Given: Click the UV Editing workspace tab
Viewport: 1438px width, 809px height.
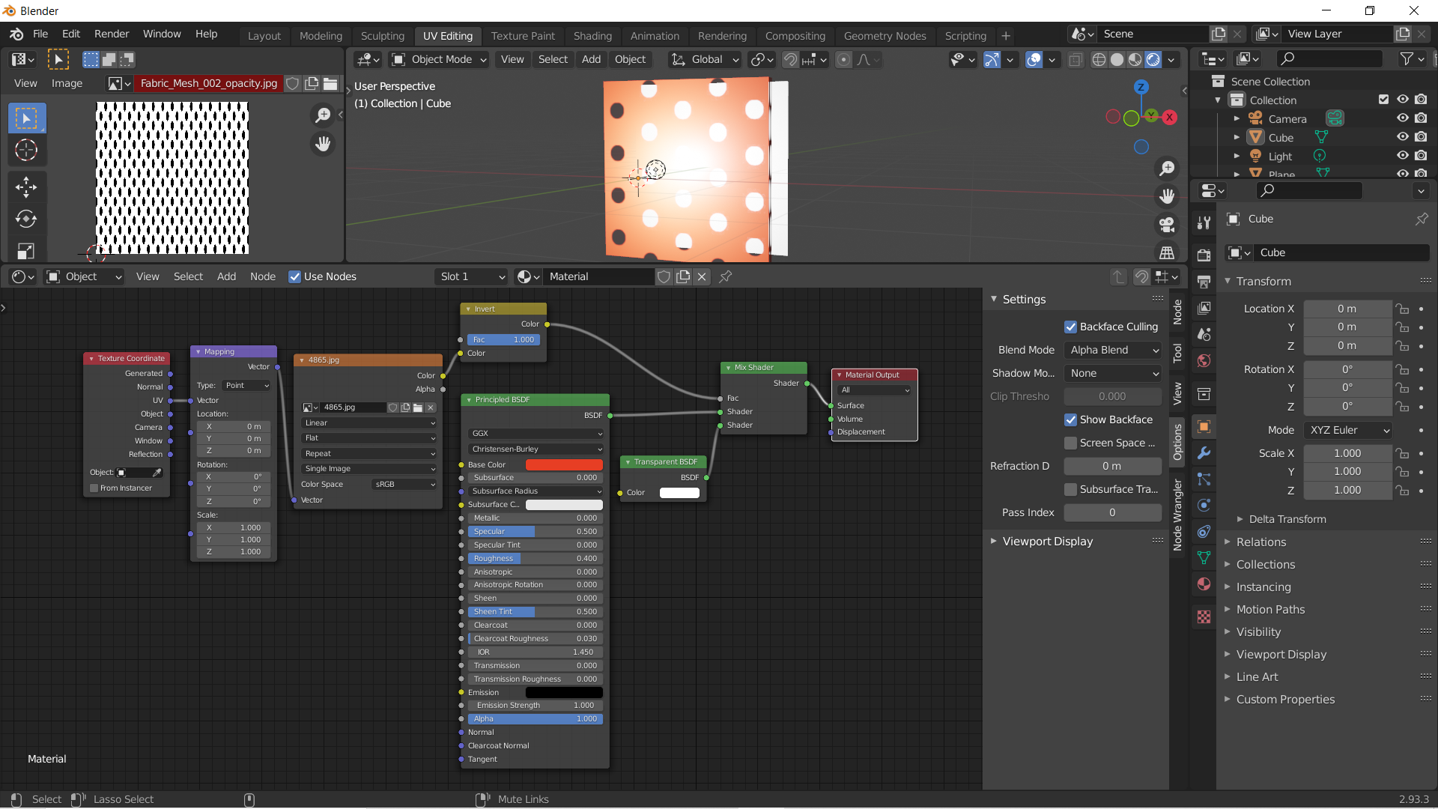Looking at the screenshot, I should click(x=446, y=35).
